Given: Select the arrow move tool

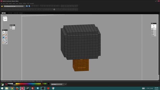Looking at the screenshot, I should pos(3,32).
